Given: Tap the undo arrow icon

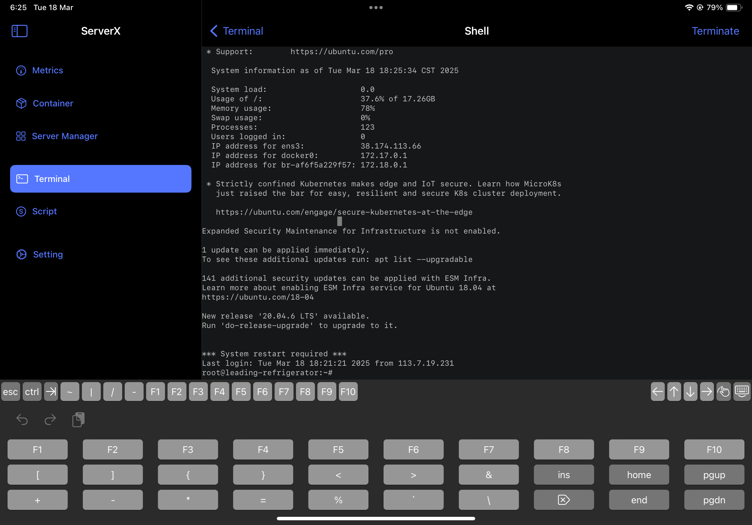Looking at the screenshot, I should tap(22, 419).
